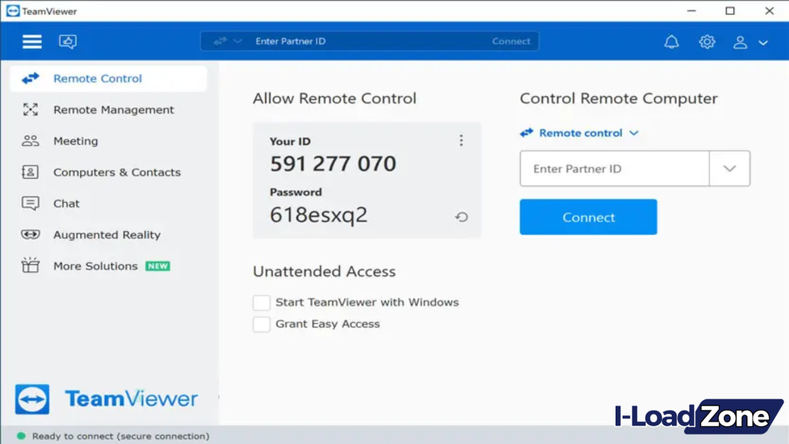Click the feedback icon in the toolbar
Screen dimensions: 789x444
tap(68, 41)
